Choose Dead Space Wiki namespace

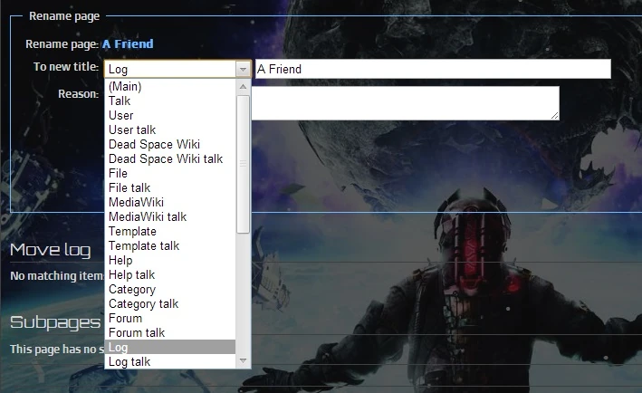pos(170,145)
